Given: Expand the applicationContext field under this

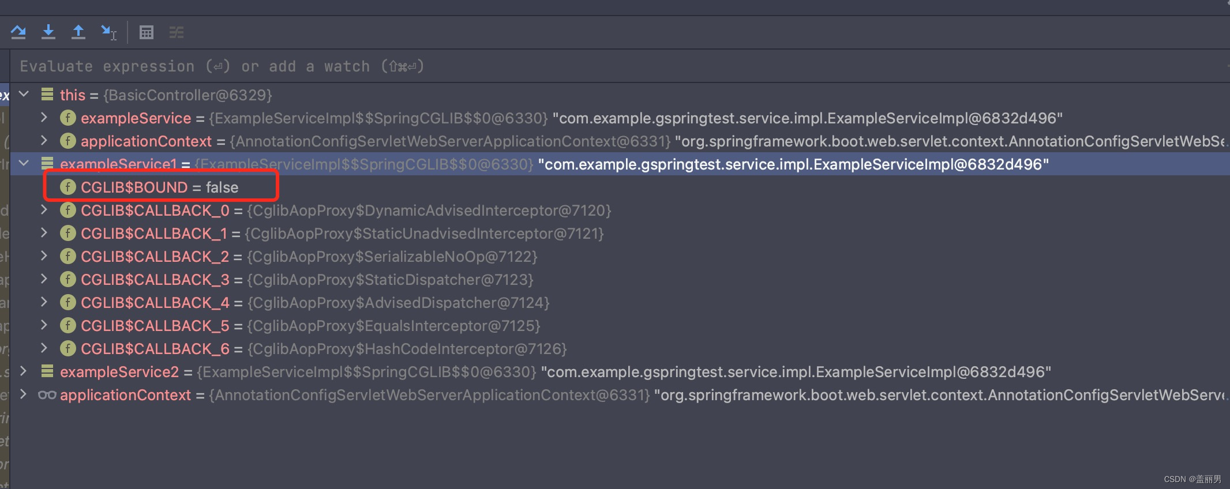Looking at the screenshot, I should click(44, 141).
